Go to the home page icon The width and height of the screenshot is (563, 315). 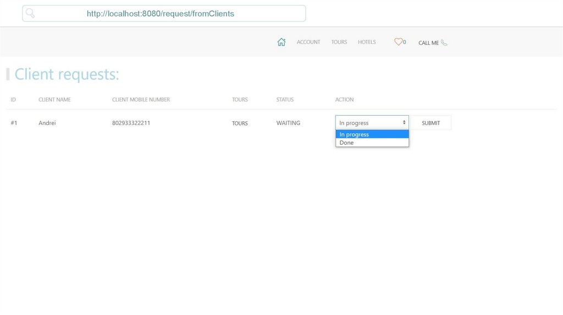pyautogui.click(x=281, y=42)
